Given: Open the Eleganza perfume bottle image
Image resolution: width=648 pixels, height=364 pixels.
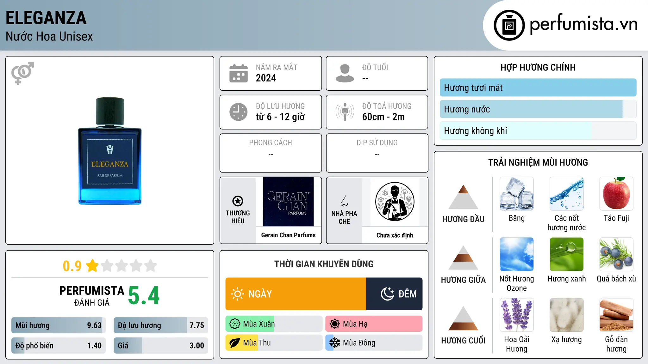Looking at the screenshot, I should point(110,150).
